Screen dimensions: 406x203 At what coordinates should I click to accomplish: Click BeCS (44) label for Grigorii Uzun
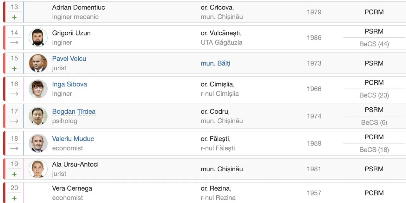tap(374, 44)
